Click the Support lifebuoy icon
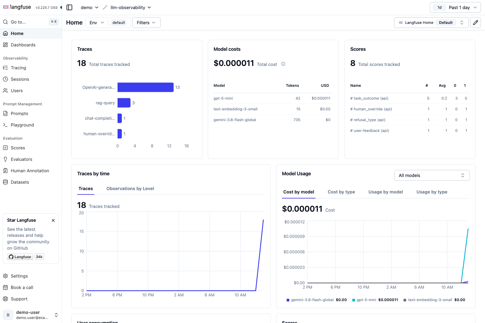Screen dimensions: 485x323 [x=5, y=299]
